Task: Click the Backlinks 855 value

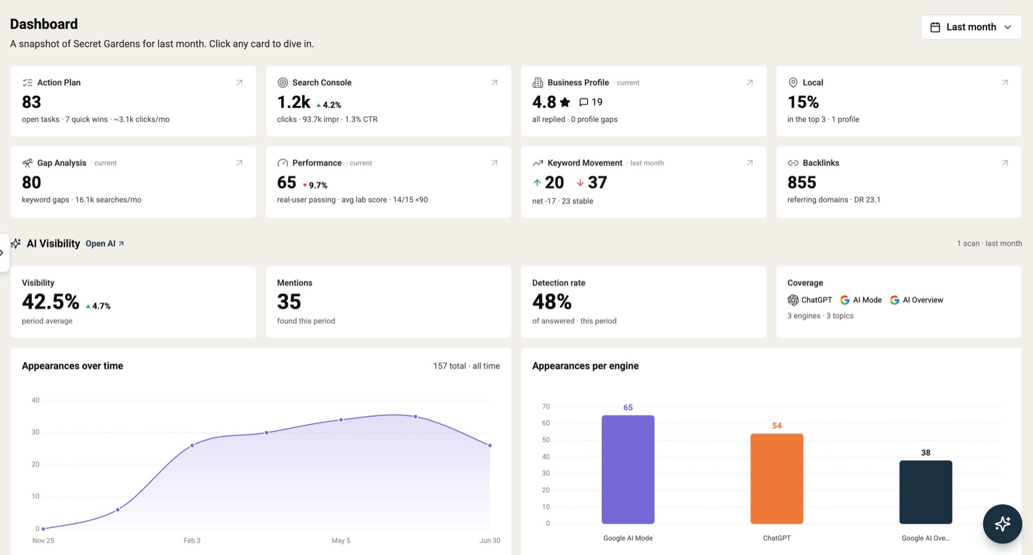Action: click(802, 183)
